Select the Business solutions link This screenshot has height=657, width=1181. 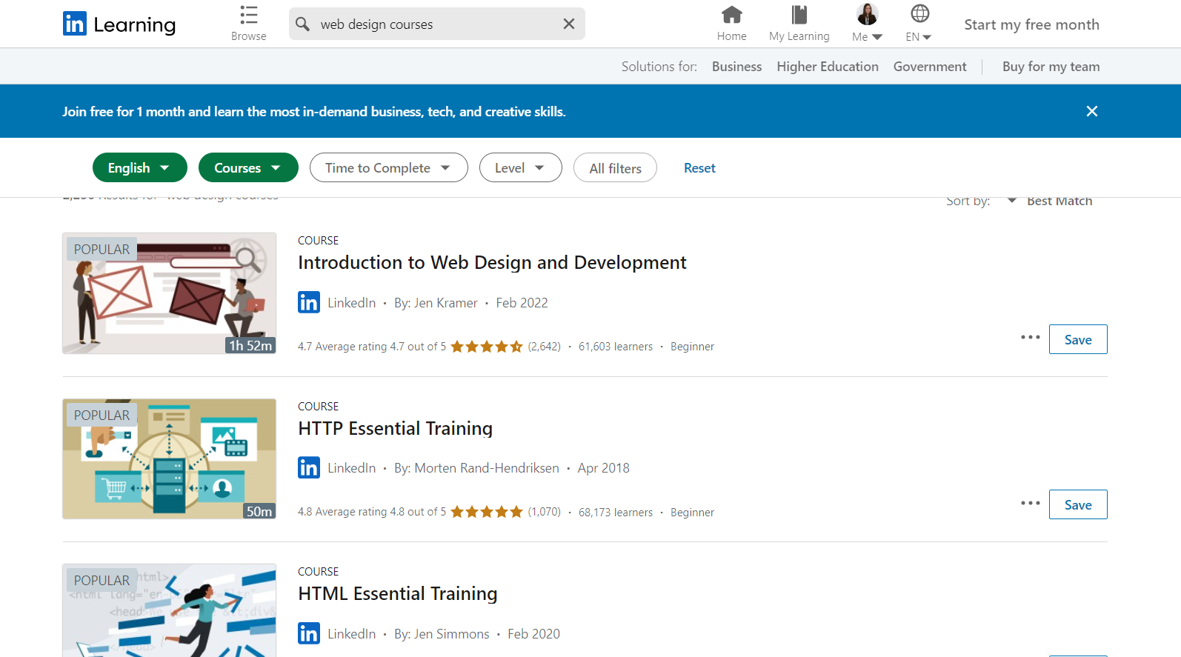[736, 67]
